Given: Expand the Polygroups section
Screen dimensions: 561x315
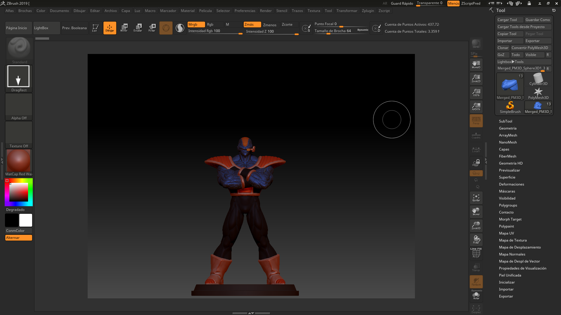Looking at the screenshot, I should pos(508,205).
